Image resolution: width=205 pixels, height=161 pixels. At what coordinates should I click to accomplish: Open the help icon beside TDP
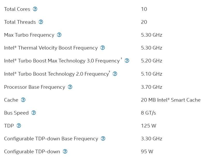click(x=19, y=126)
